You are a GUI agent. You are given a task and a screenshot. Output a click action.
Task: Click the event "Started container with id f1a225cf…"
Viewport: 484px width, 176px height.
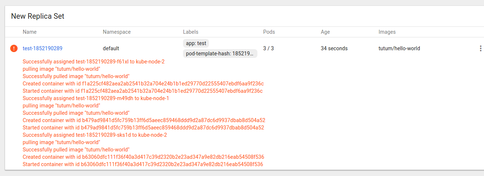(143, 91)
